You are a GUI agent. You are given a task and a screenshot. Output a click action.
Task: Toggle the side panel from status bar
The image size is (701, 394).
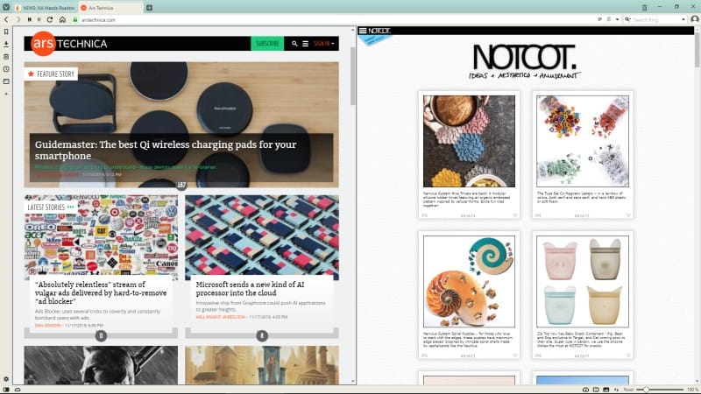(x=6, y=390)
